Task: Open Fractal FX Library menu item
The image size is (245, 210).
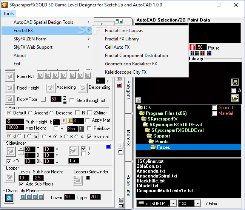Action: (140, 39)
